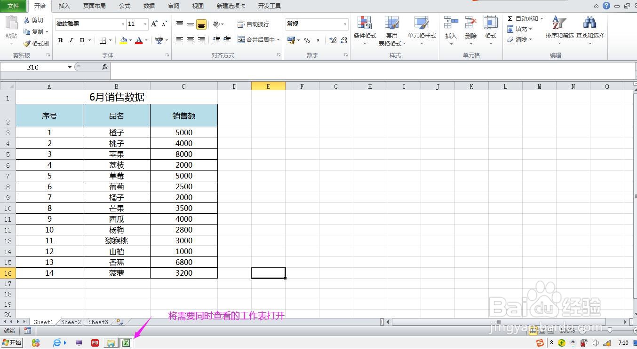Open the font size dropdown showing 11
The width and height of the screenshot is (637, 349).
pos(145,24)
